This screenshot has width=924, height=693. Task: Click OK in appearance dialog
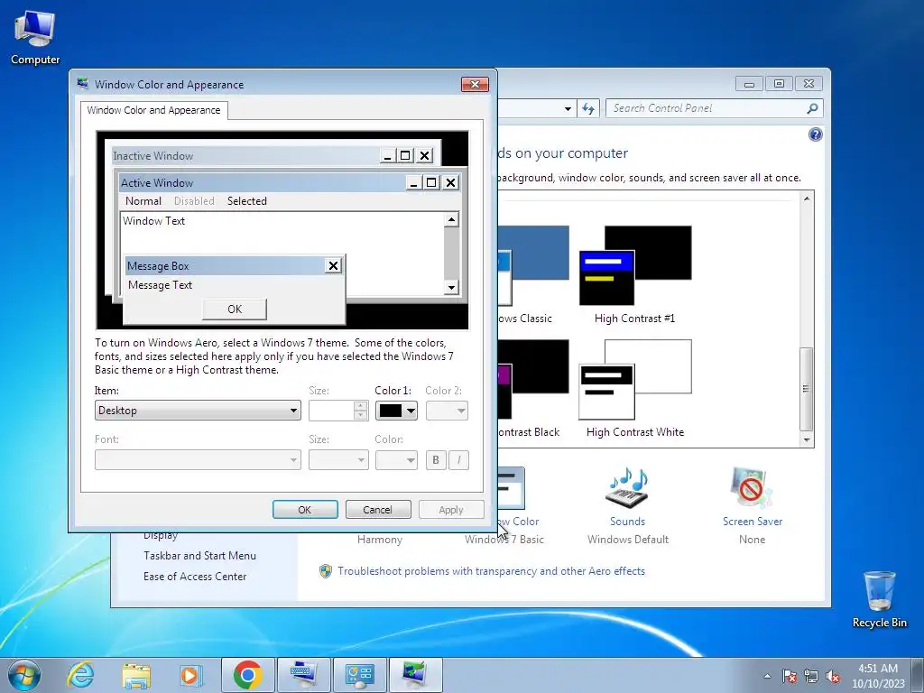[305, 510]
